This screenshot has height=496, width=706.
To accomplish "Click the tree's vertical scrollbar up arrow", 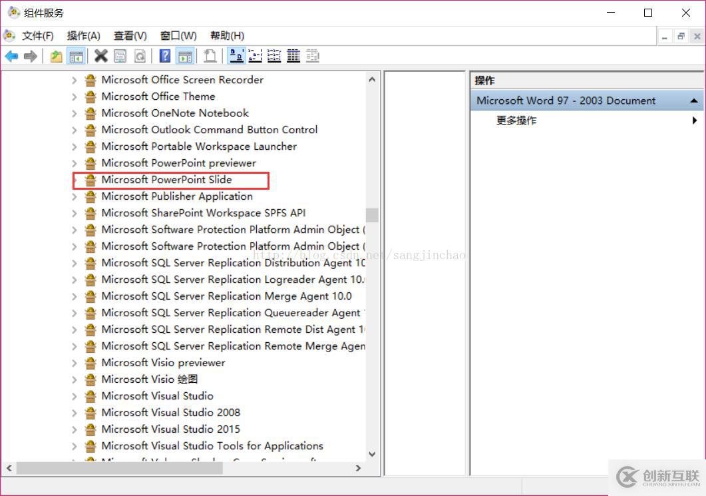I will point(372,79).
